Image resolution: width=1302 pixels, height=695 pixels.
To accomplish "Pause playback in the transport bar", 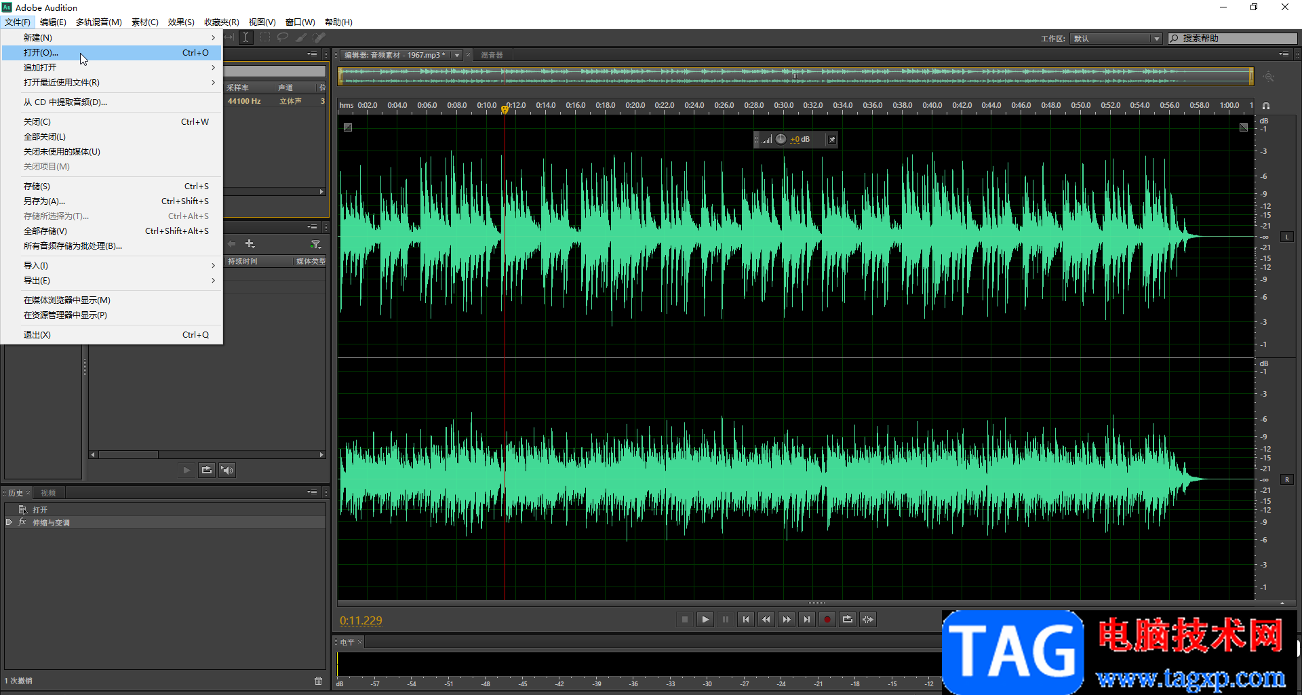I will tap(726, 620).
